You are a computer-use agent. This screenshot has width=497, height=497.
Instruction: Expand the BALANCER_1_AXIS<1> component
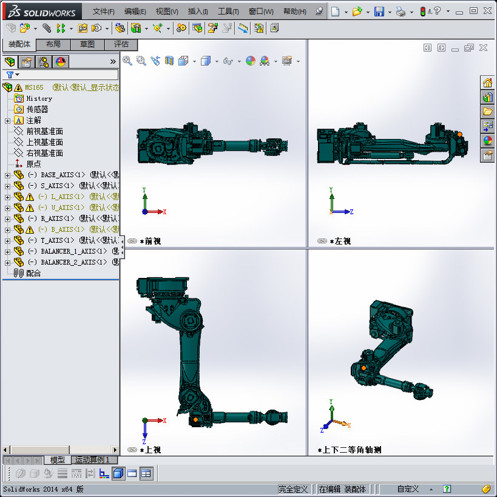[x=8, y=252]
